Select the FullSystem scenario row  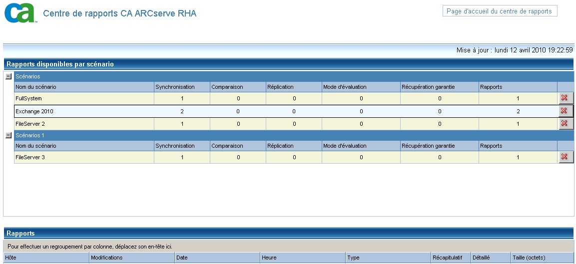pos(287,98)
